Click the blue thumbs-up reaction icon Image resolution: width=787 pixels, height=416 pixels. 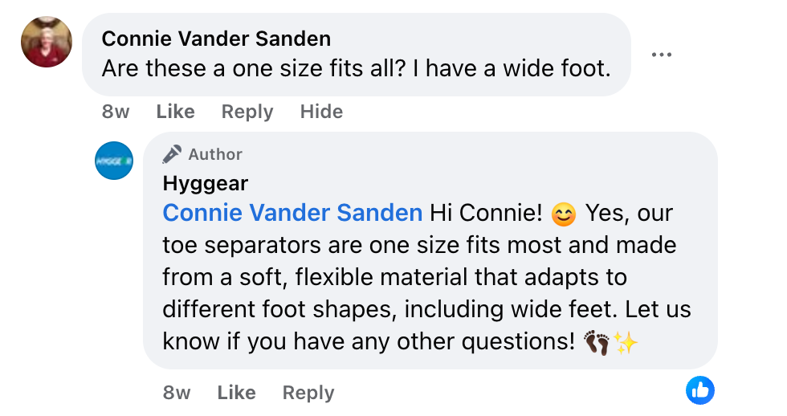tap(700, 391)
